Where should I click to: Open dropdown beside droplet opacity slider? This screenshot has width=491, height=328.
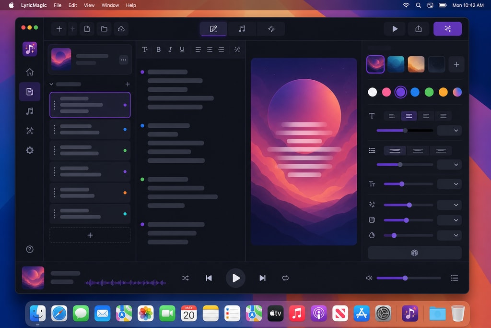(449, 235)
